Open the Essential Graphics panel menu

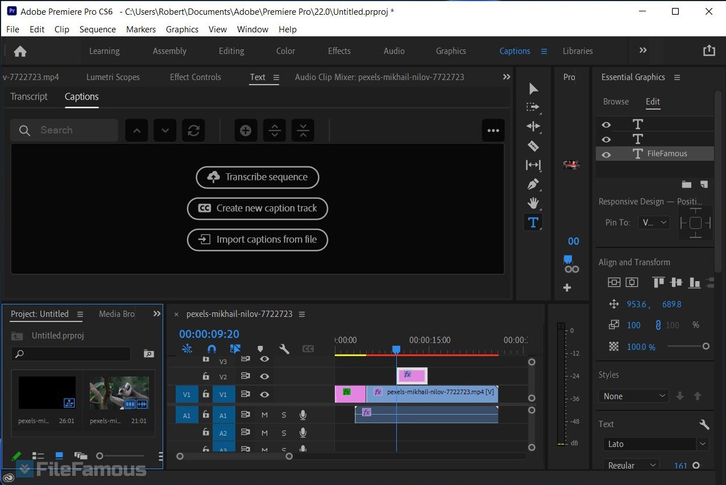tap(677, 77)
